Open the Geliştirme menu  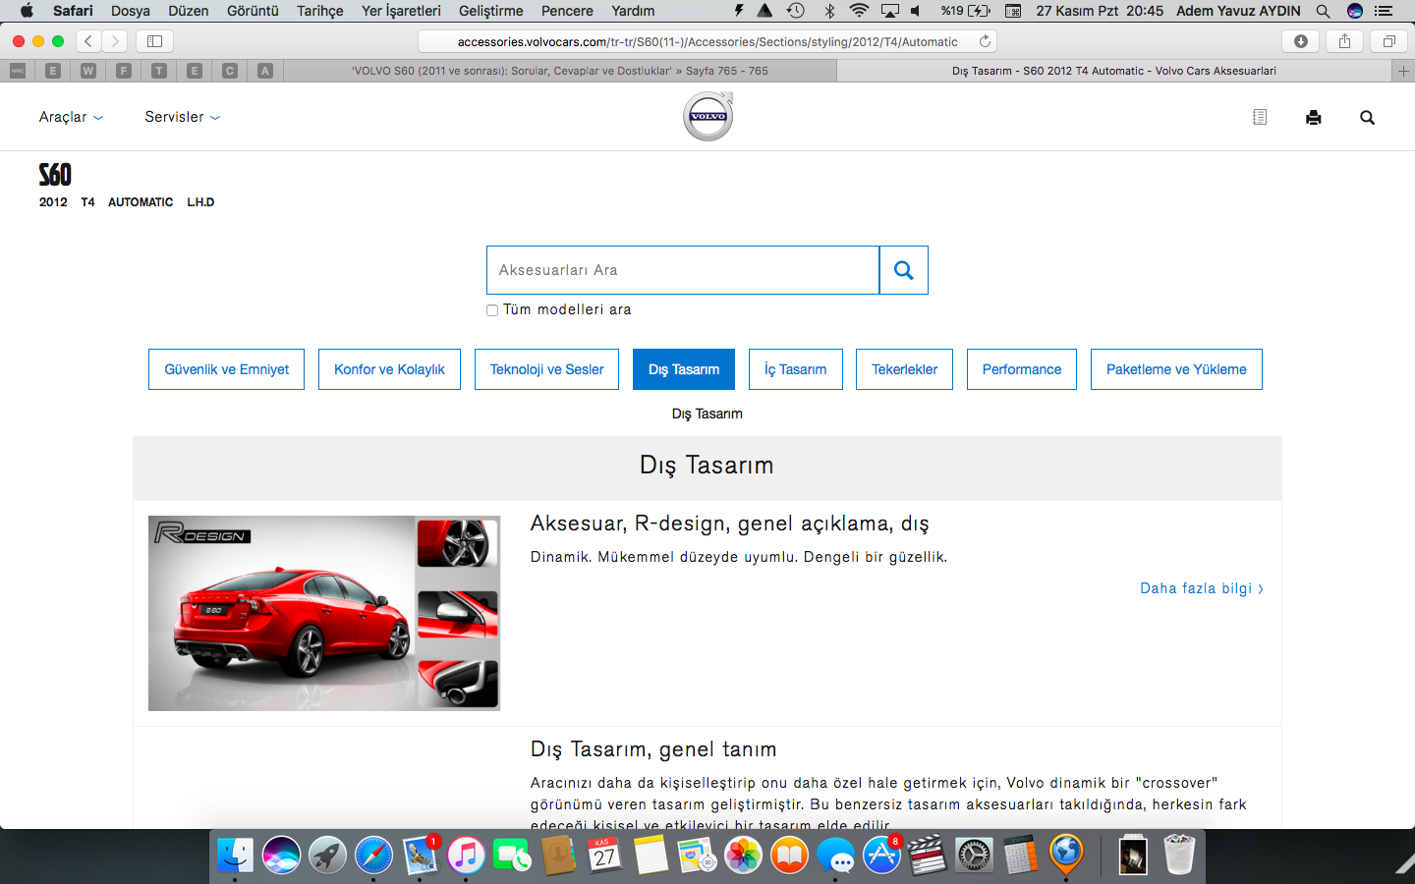pyautogui.click(x=490, y=11)
